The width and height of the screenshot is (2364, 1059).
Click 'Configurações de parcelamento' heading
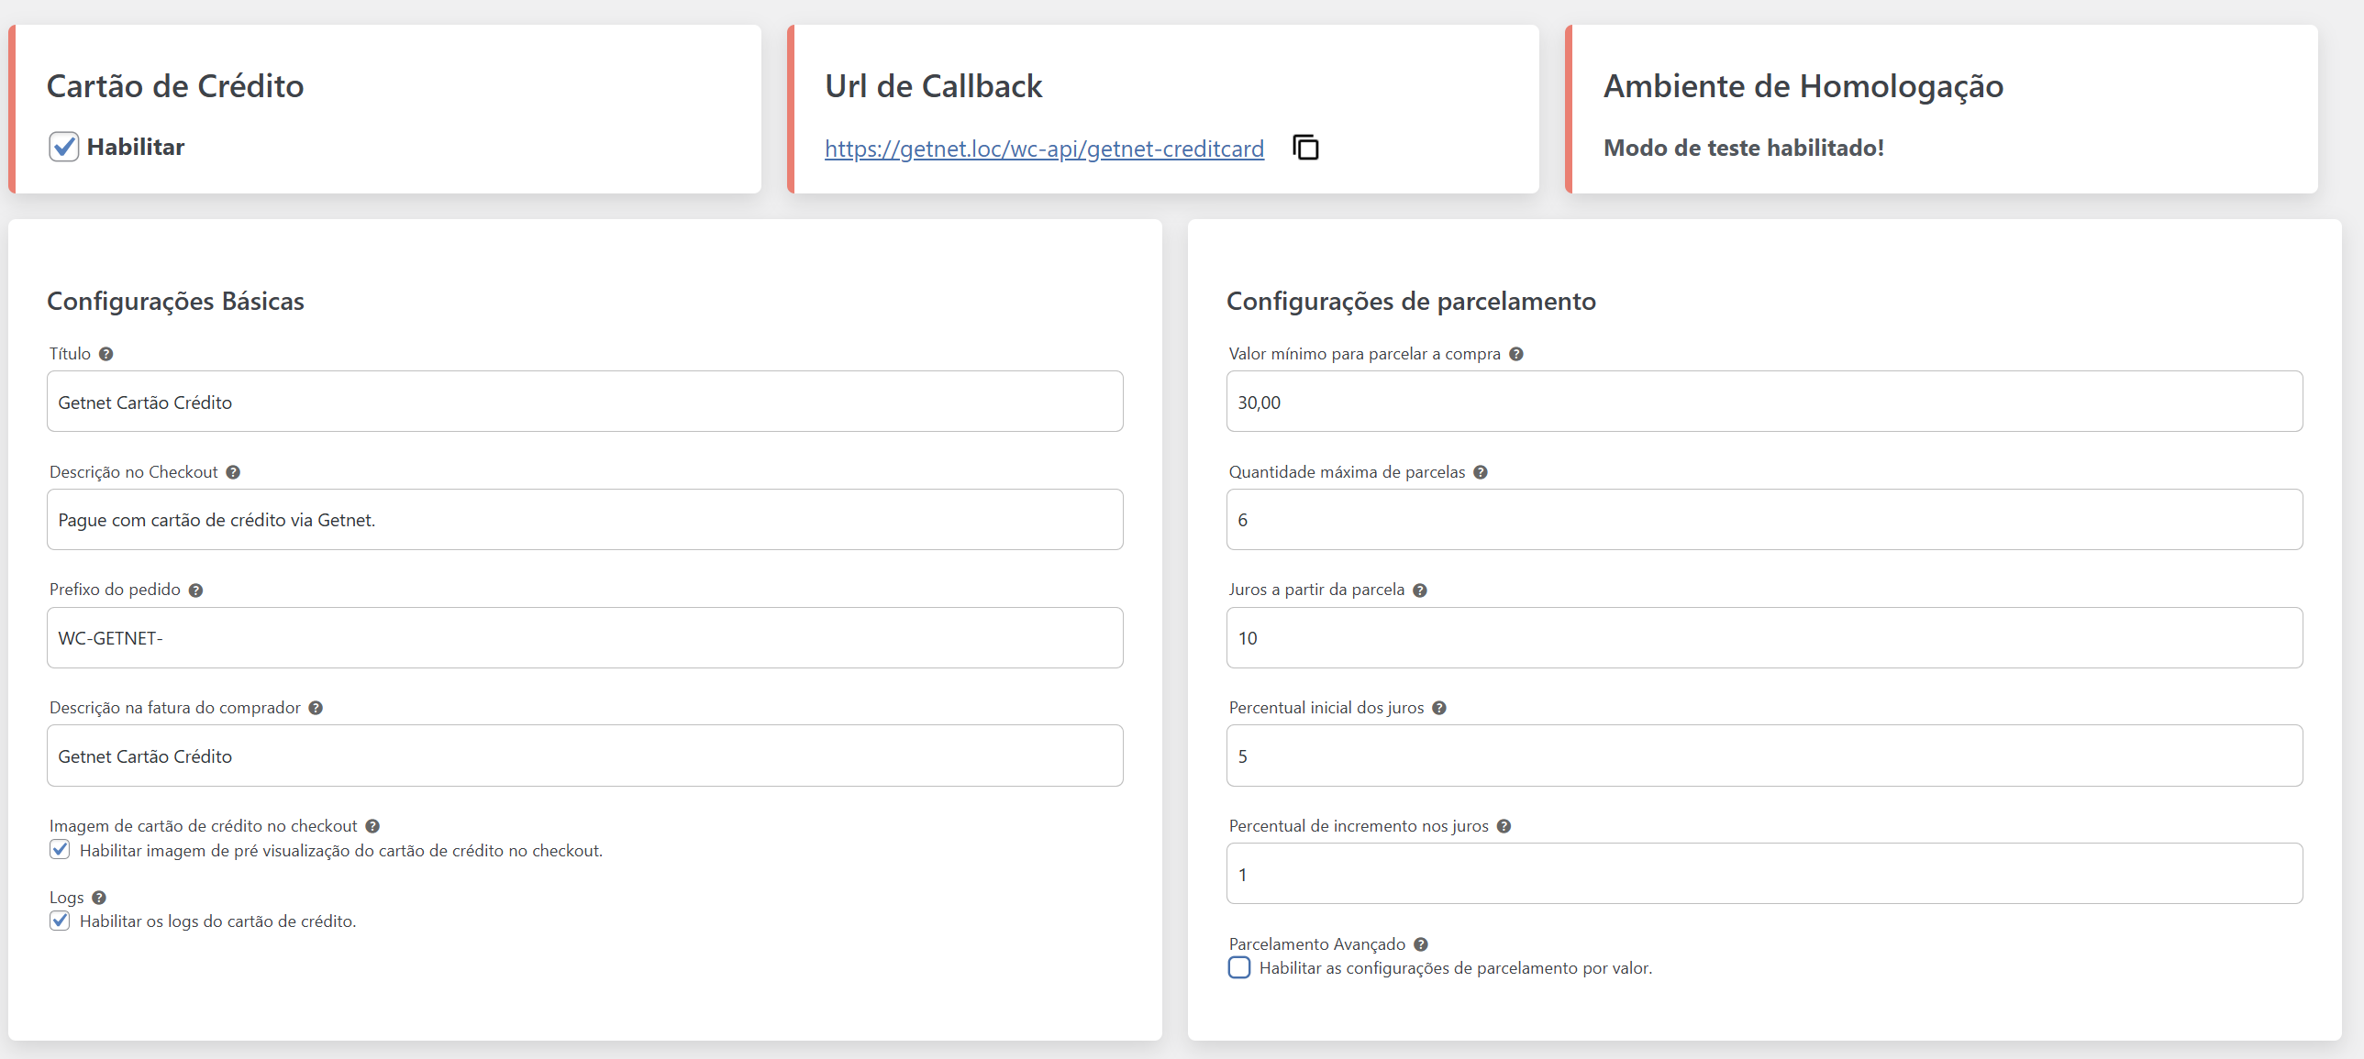[x=1411, y=301]
